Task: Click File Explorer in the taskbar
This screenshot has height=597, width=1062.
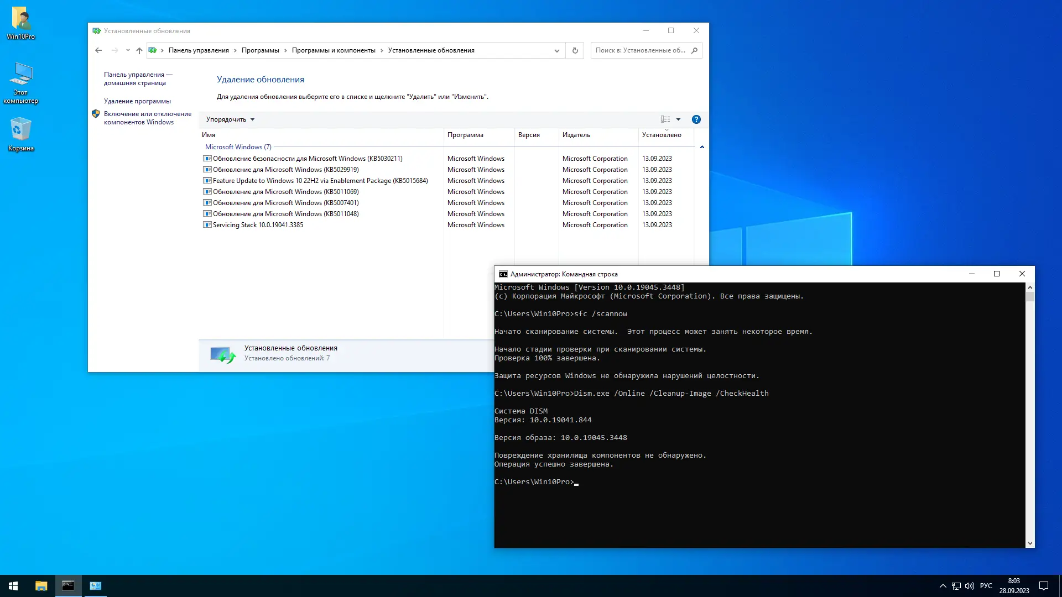Action: (41, 586)
